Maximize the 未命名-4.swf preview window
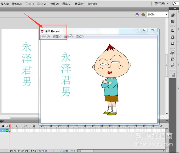The image size is (179, 153). [145, 30]
